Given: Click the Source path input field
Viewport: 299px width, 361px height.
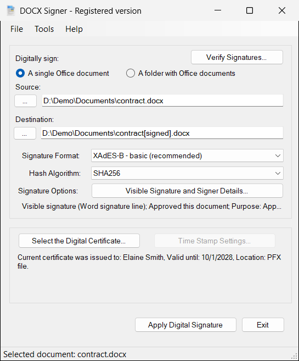Looking at the screenshot, I should click(162, 101).
